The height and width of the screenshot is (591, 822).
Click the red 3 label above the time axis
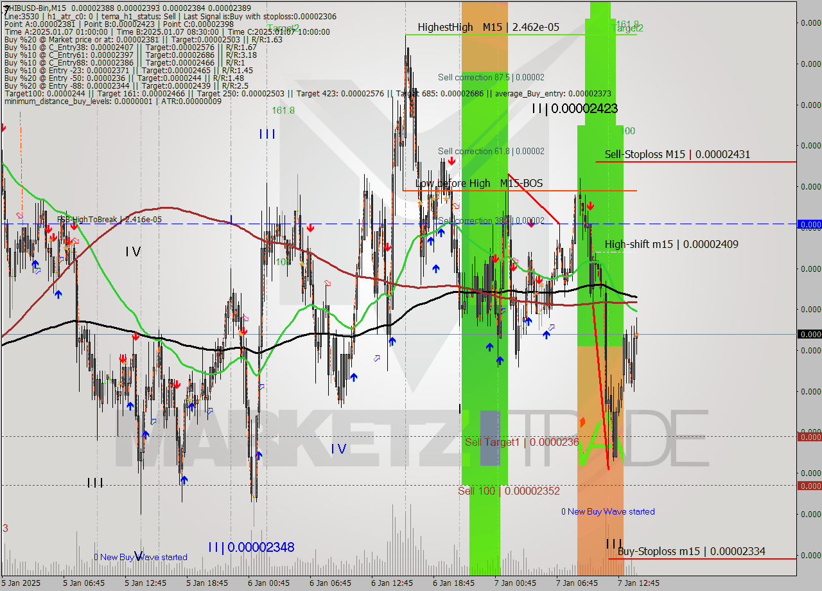[x=5, y=528]
